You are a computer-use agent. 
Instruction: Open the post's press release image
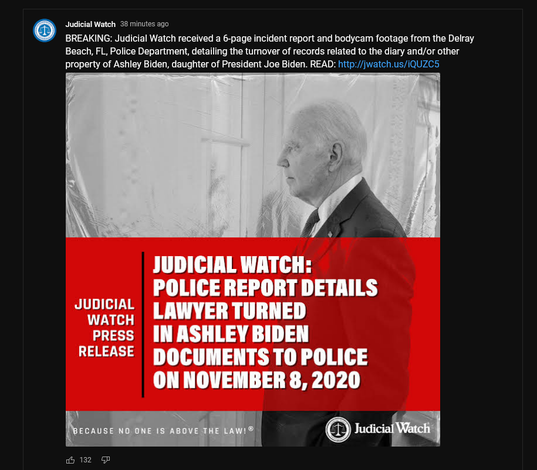(x=253, y=260)
